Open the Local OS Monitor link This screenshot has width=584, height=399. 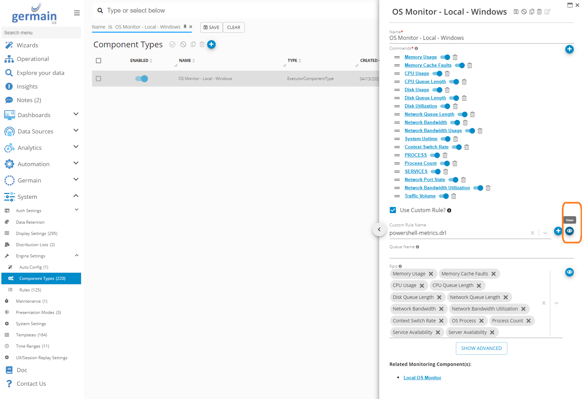tap(422, 378)
